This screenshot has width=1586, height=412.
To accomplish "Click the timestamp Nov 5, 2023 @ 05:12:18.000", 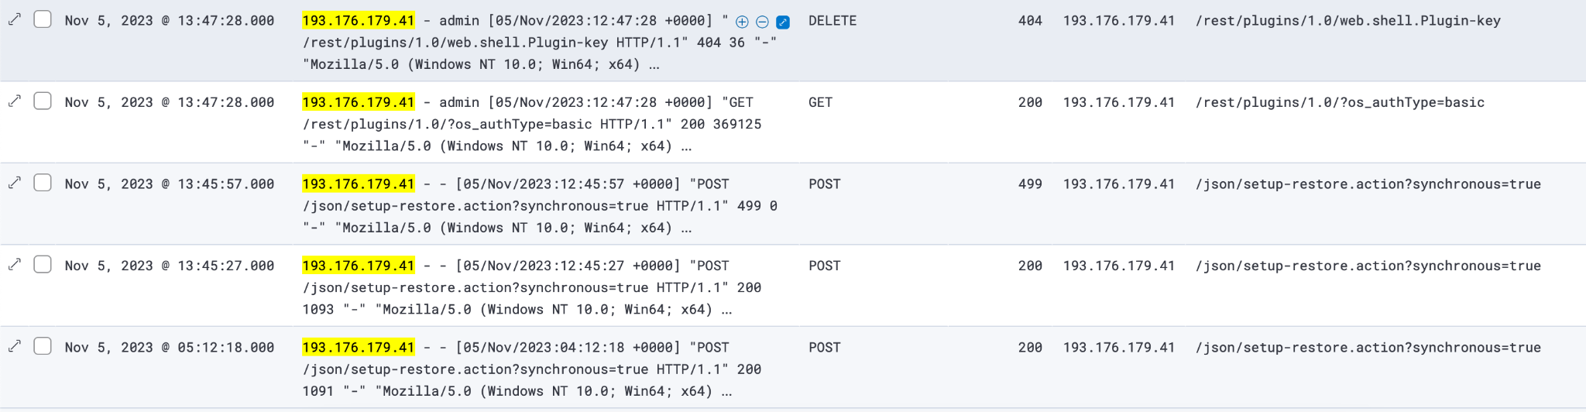I will [x=169, y=348].
